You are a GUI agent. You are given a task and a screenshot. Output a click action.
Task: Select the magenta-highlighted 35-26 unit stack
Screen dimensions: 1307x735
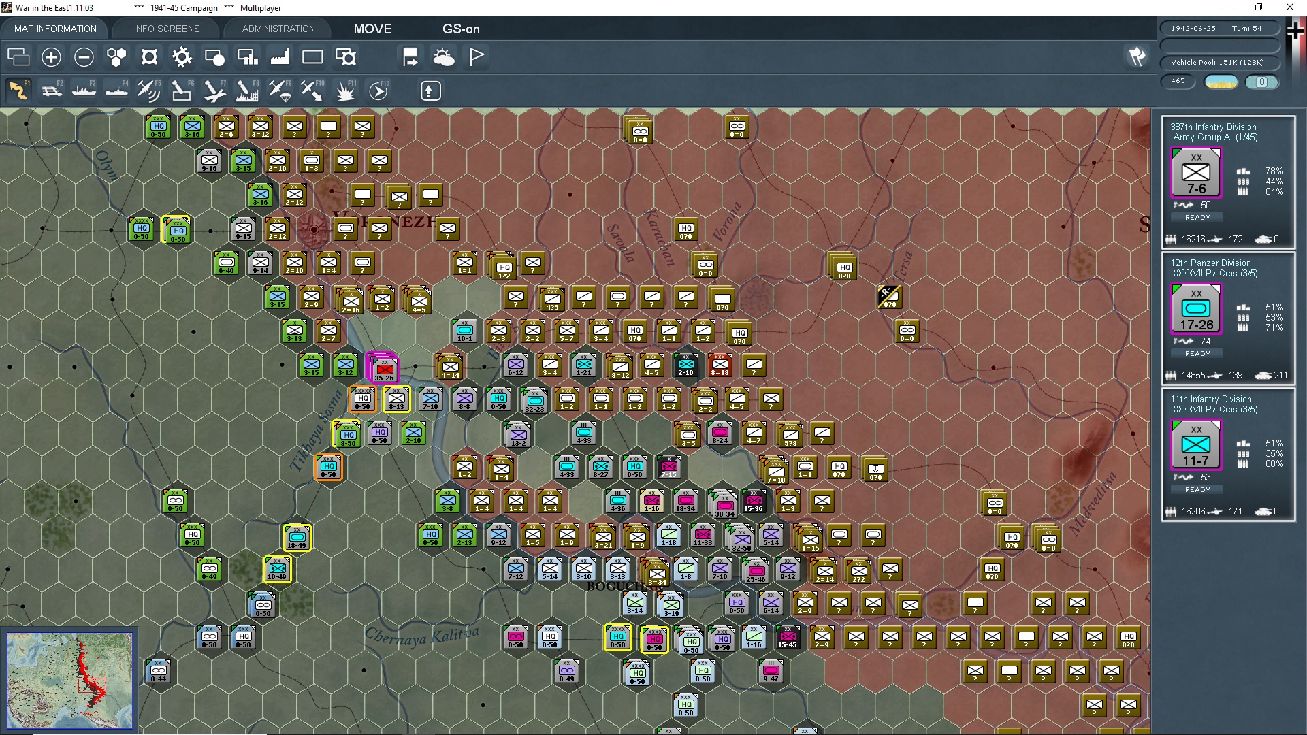point(383,367)
